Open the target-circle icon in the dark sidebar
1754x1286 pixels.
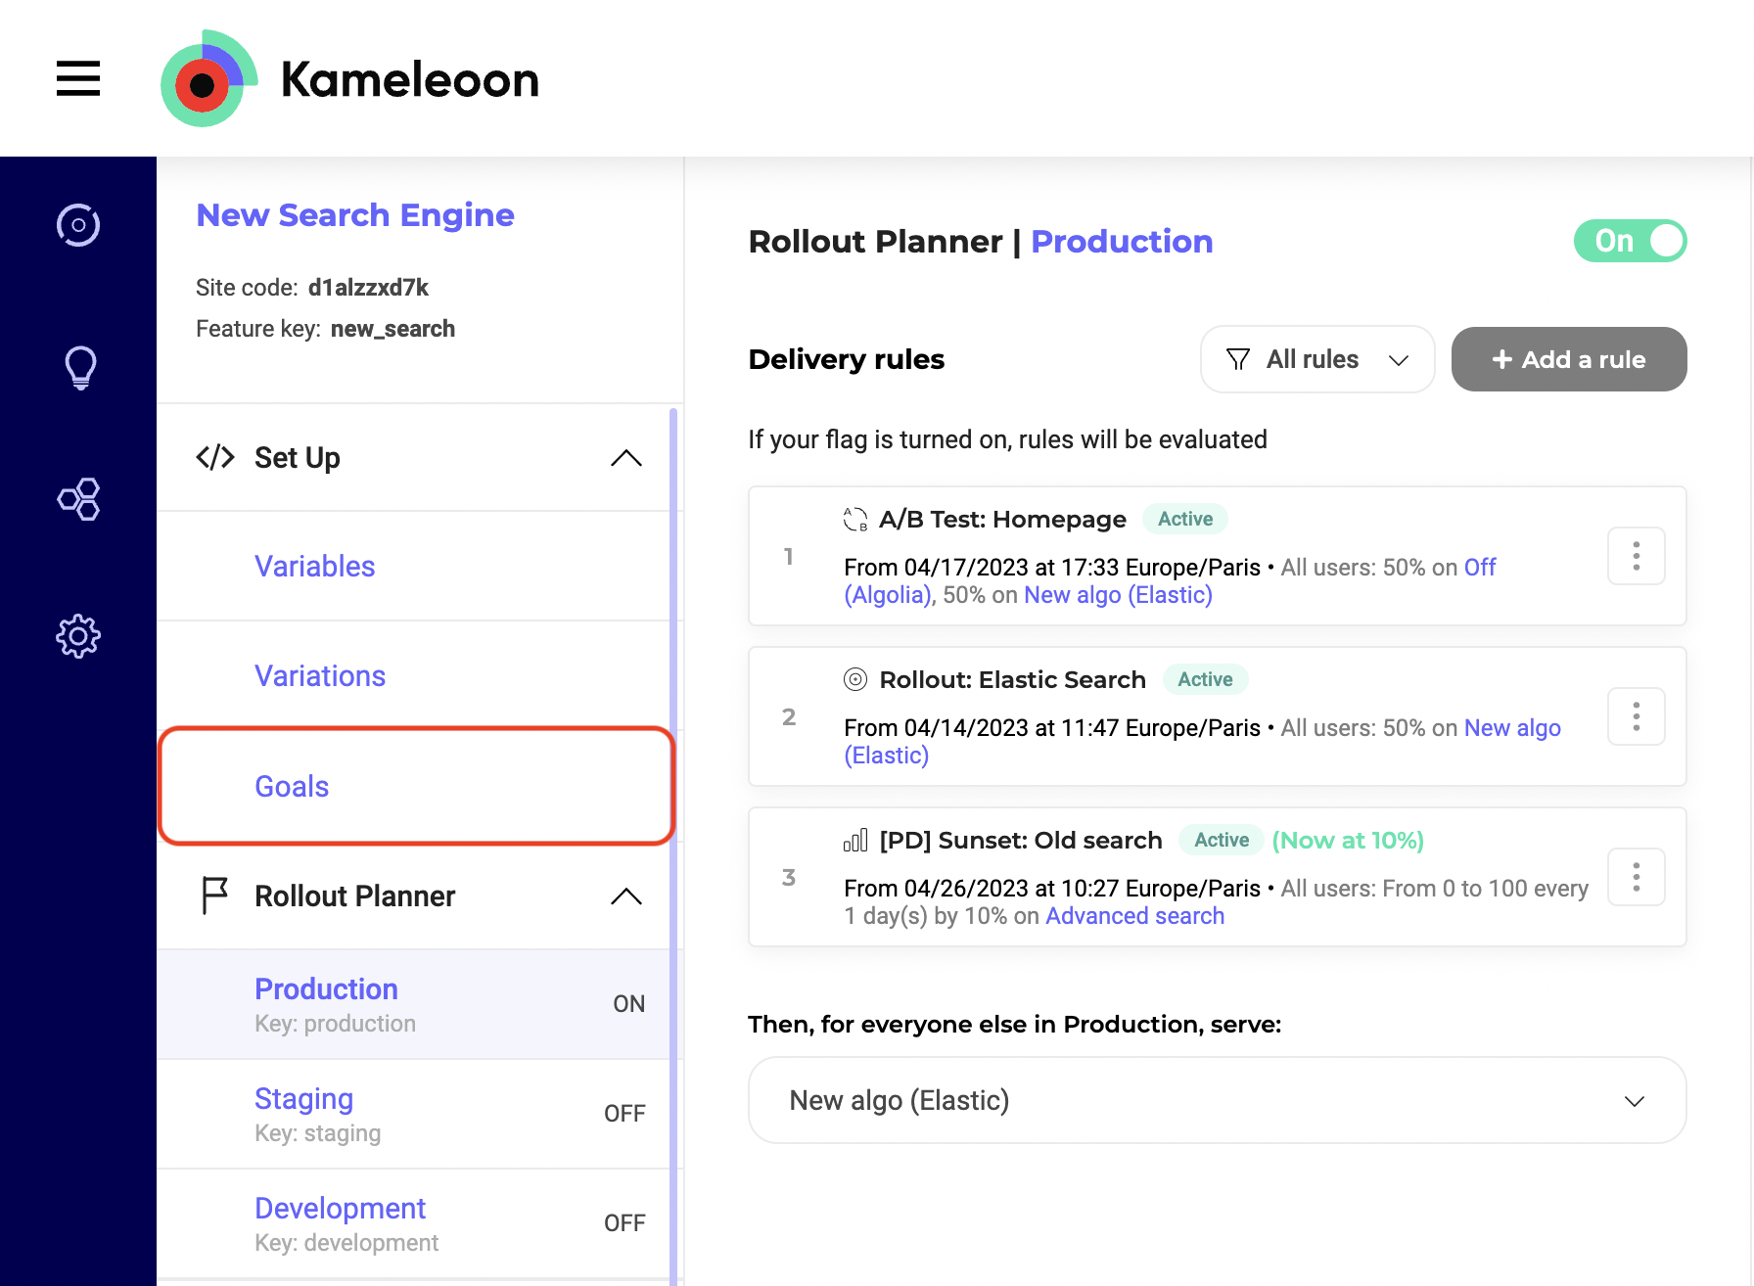point(78,225)
